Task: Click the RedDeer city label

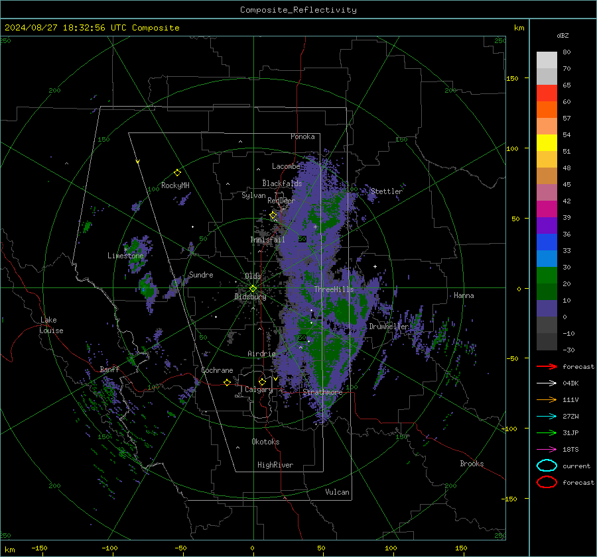Action: pyautogui.click(x=281, y=201)
